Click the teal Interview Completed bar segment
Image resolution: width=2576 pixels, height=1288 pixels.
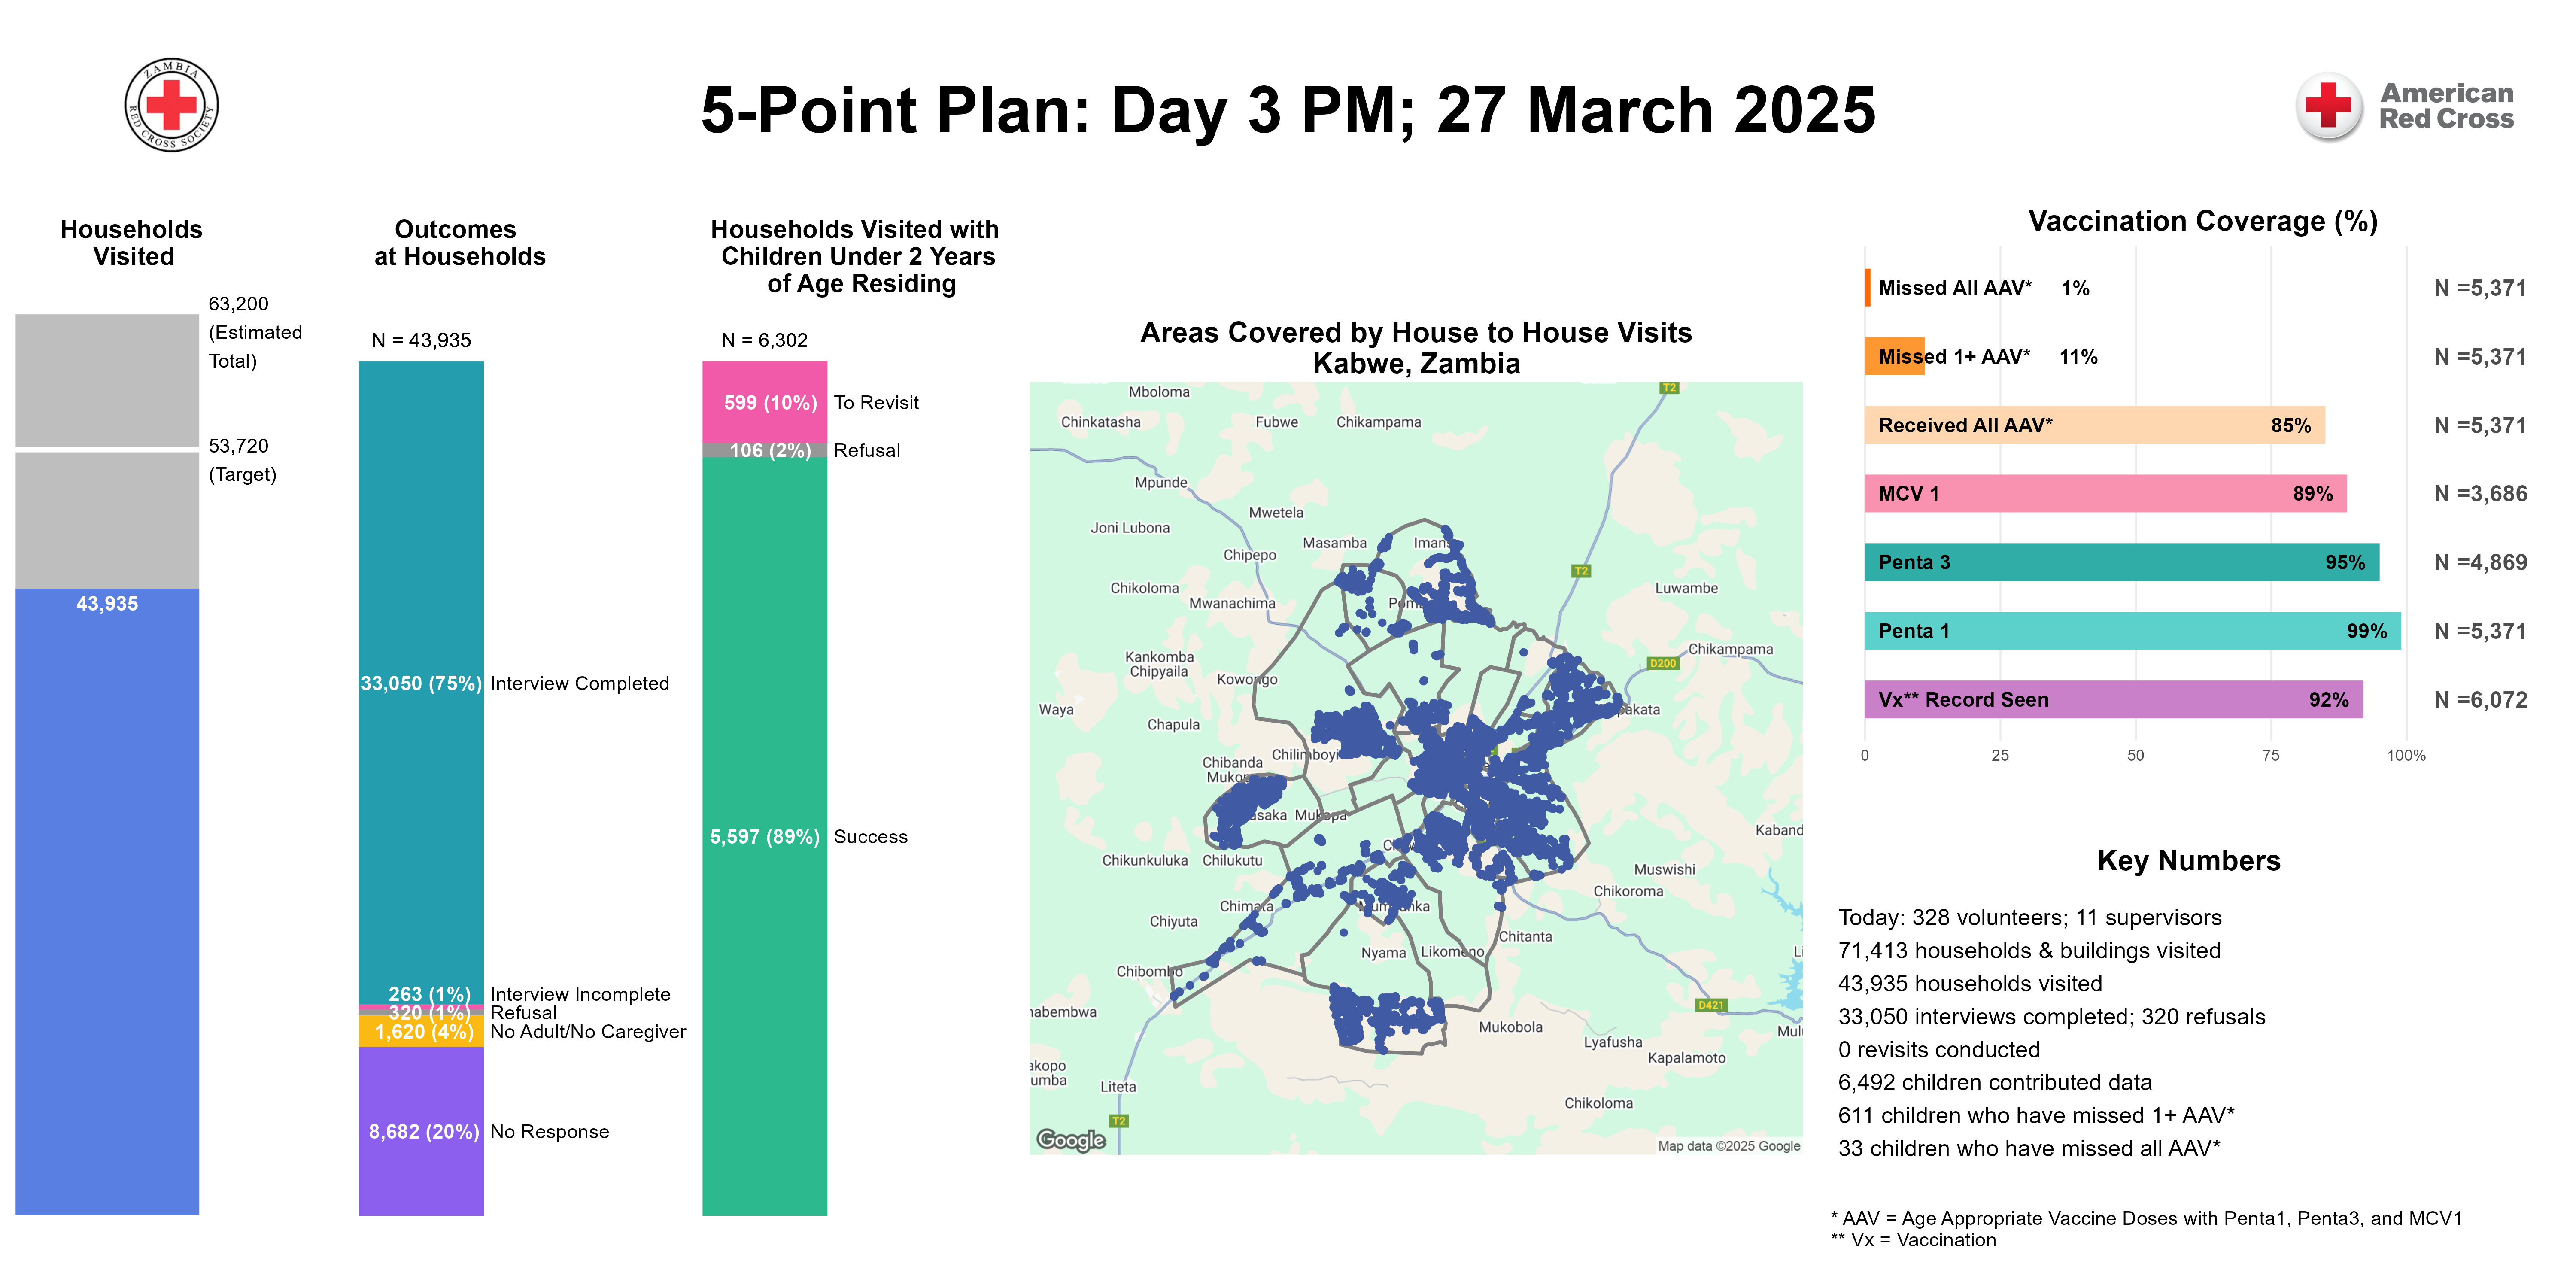point(421,683)
